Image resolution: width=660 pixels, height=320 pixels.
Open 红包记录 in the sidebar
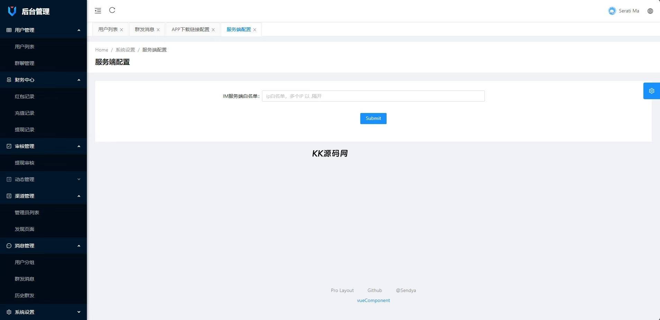pos(25,96)
